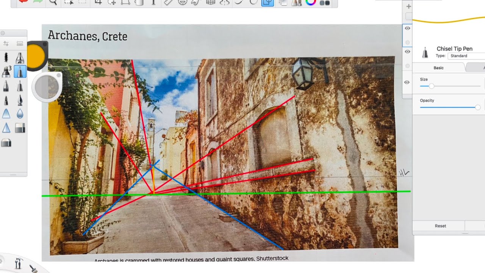Toggle visibility eye of second layer
Viewport: 485px width, 273px height.
pos(407,52)
